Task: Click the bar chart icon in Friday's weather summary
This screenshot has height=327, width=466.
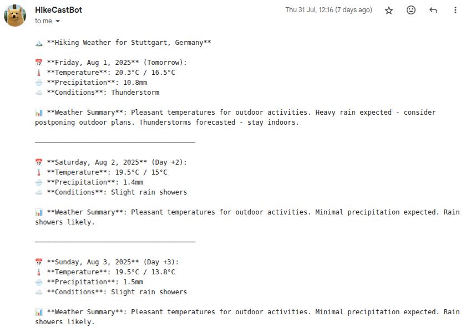Action: tap(39, 113)
